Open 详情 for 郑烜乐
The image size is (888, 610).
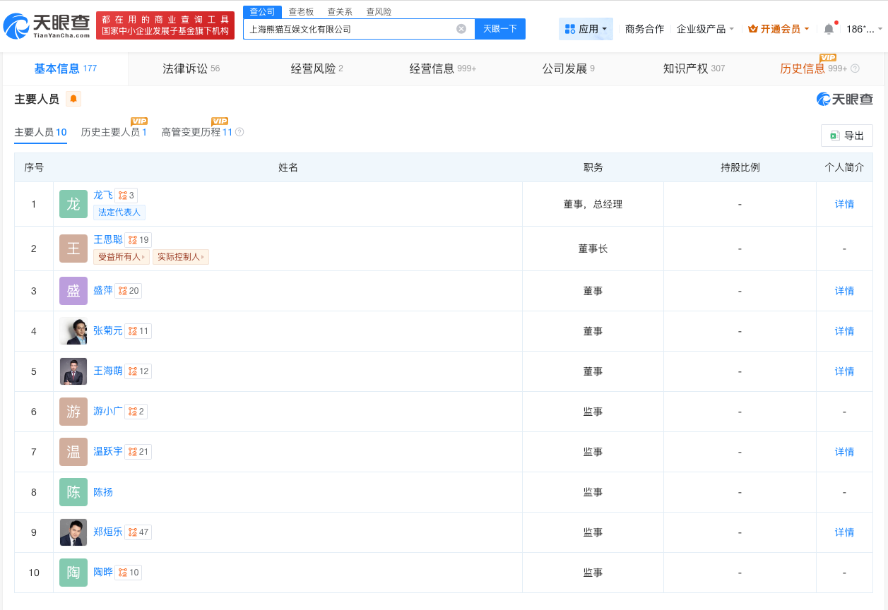(x=844, y=532)
